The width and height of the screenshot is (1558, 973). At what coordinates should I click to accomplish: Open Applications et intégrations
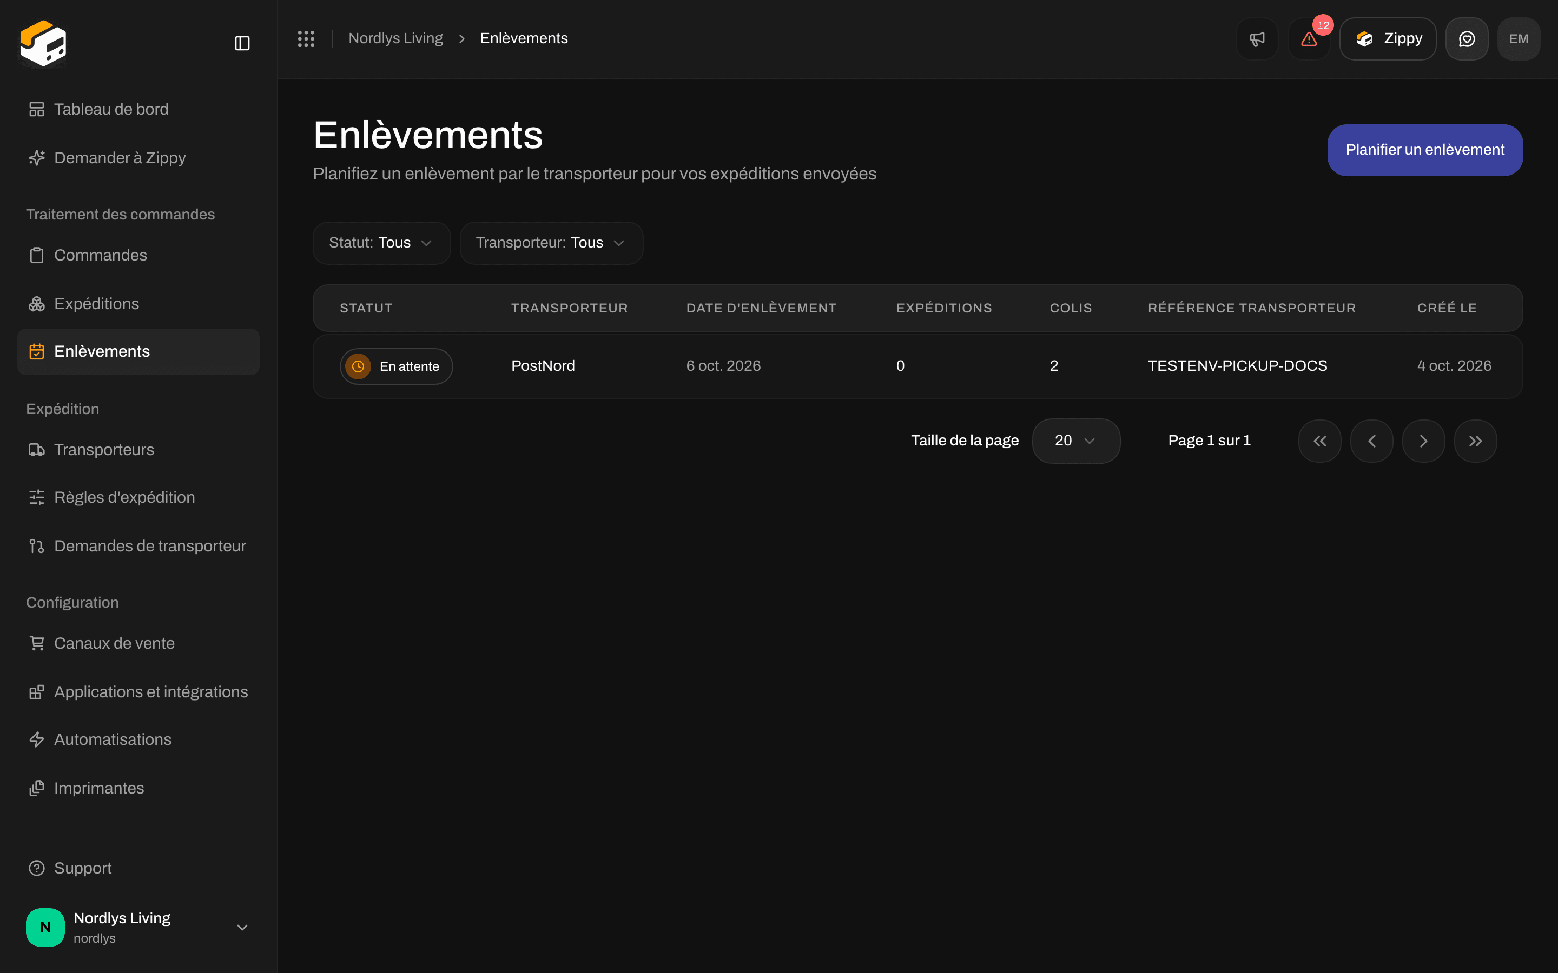[x=138, y=692]
